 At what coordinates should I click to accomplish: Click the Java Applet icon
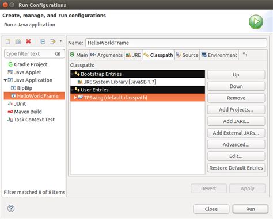[10, 72]
